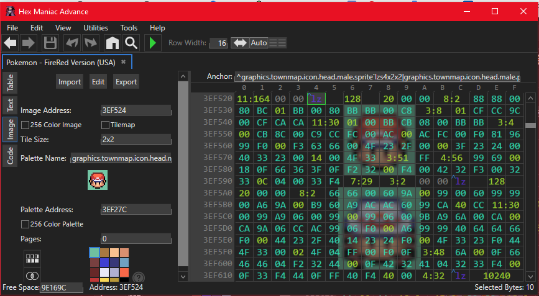Click the help question mark near palette
This screenshot has width=539, height=296.
(x=139, y=277)
